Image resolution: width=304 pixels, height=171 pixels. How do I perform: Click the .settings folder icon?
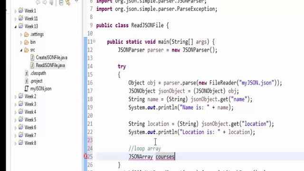click(27, 35)
